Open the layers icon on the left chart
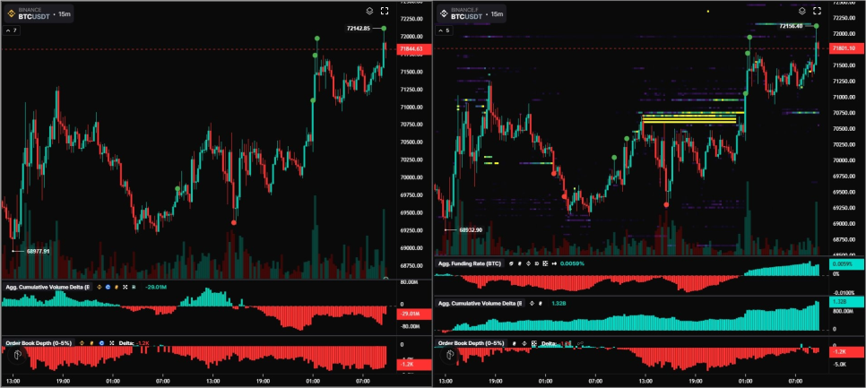 point(369,11)
